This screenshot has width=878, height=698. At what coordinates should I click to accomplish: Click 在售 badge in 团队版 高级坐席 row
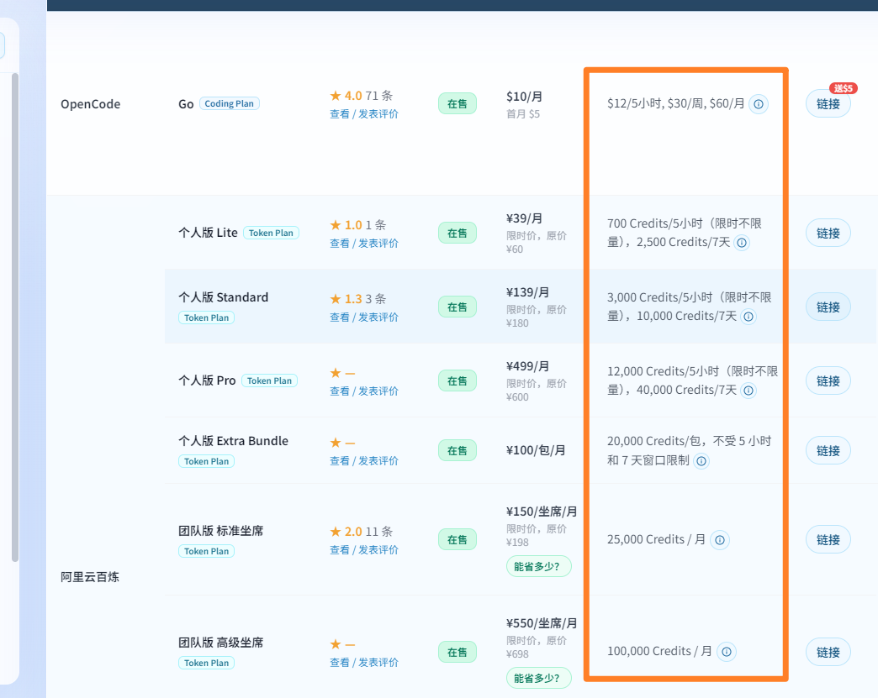(x=458, y=652)
